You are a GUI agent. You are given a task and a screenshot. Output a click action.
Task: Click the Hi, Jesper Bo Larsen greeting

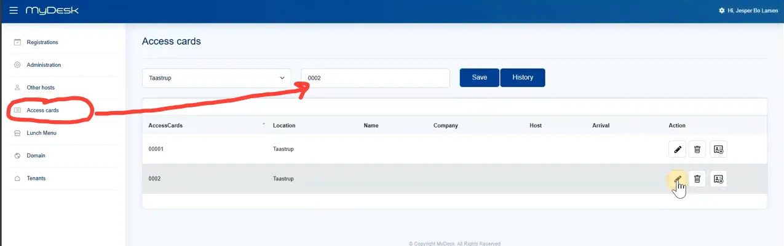(x=753, y=10)
